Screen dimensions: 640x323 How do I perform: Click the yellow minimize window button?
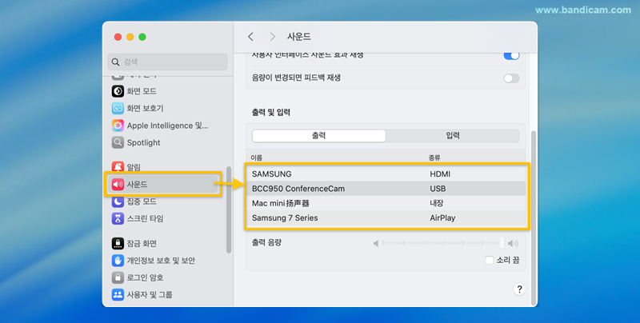130,37
